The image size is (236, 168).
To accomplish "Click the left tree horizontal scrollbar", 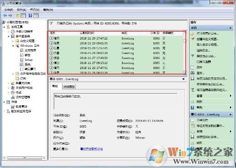I will [x=24, y=158].
